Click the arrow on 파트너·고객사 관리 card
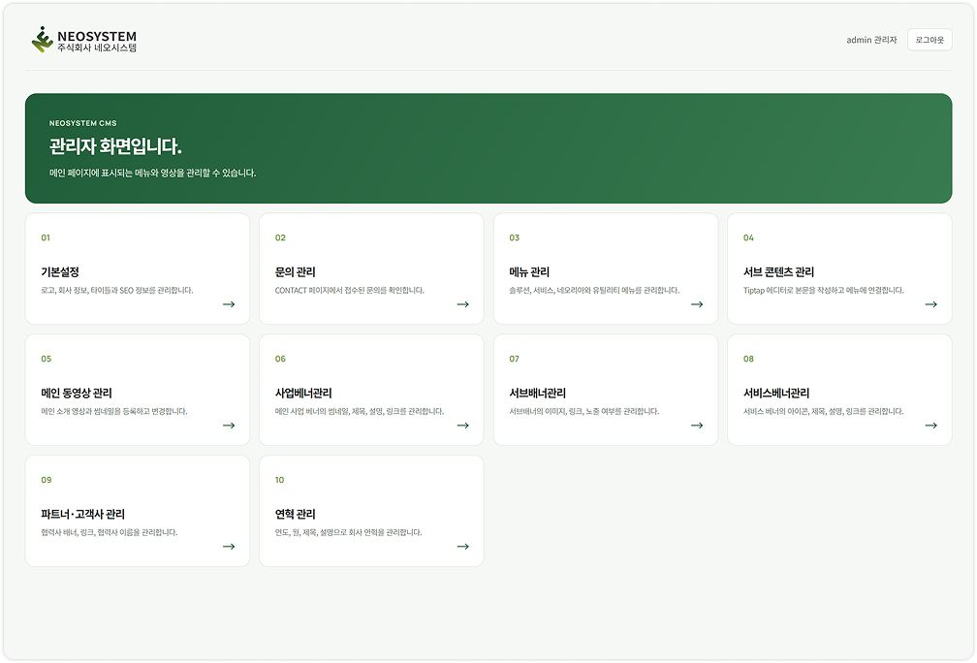 pos(229,546)
